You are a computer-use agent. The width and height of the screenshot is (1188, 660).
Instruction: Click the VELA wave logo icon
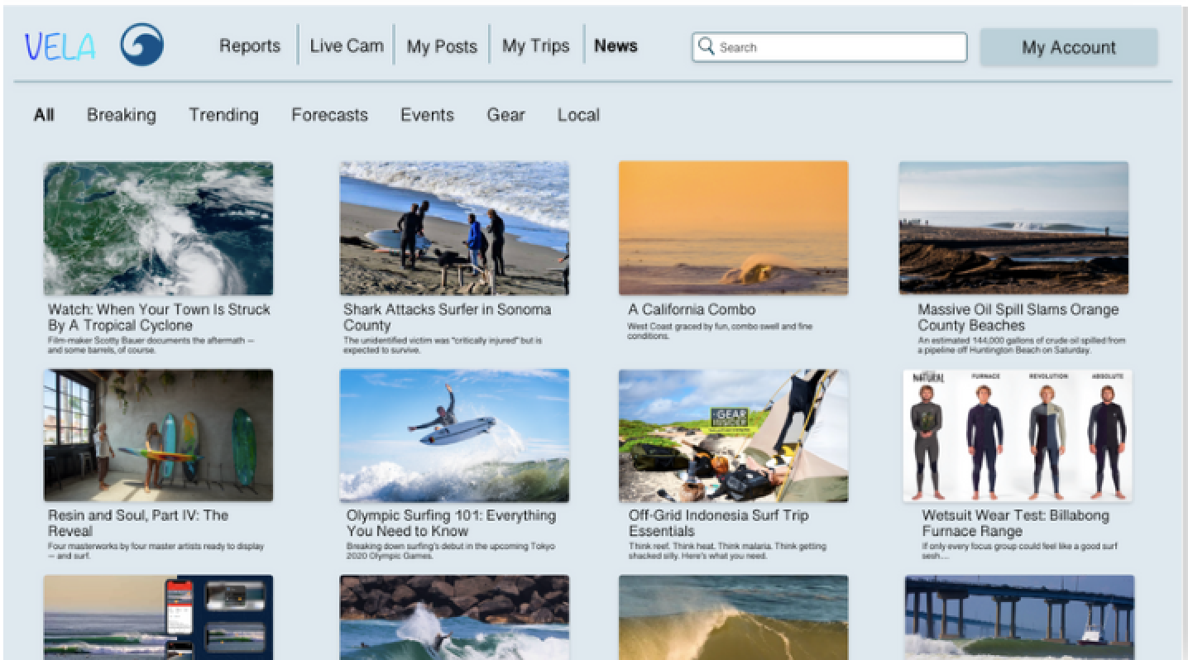[x=141, y=45]
